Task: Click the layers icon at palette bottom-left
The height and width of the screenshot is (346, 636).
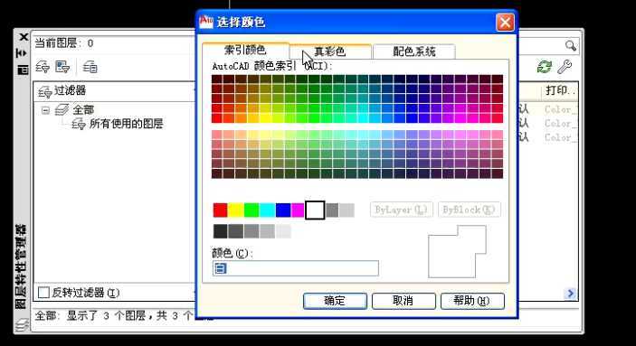Action: click(x=23, y=324)
